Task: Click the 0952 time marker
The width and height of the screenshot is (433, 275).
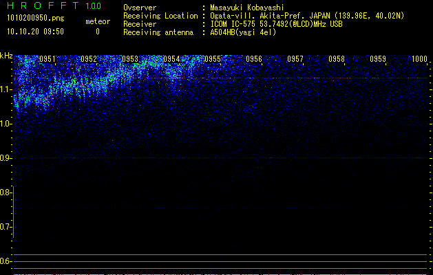Action: [89, 59]
